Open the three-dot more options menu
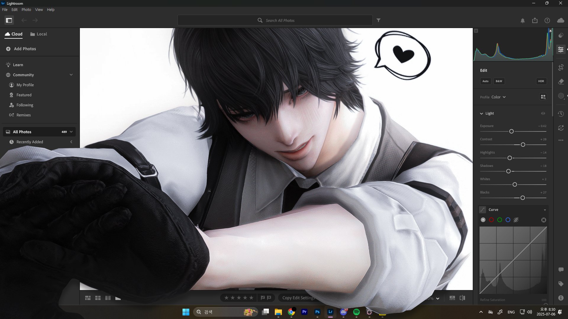This screenshot has height=319, width=568. tap(561, 140)
